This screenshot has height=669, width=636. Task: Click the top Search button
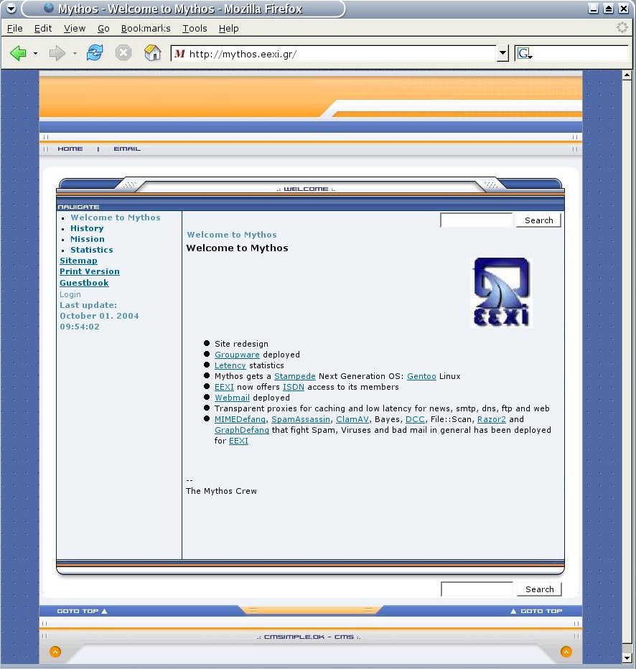[x=538, y=220]
